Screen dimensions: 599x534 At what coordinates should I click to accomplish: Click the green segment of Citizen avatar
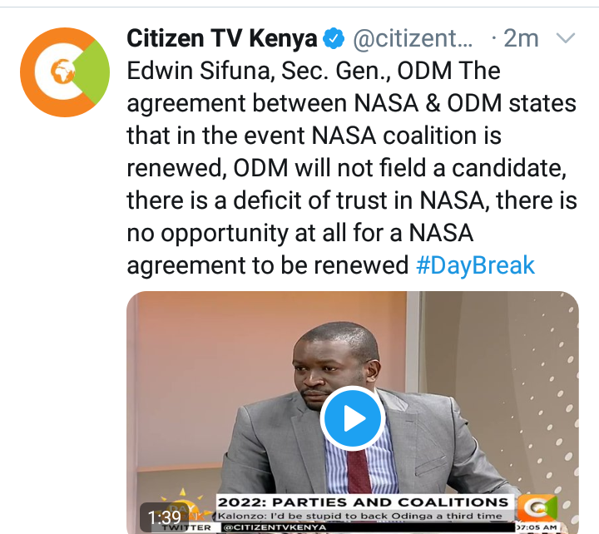pyautogui.click(x=93, y=72)
